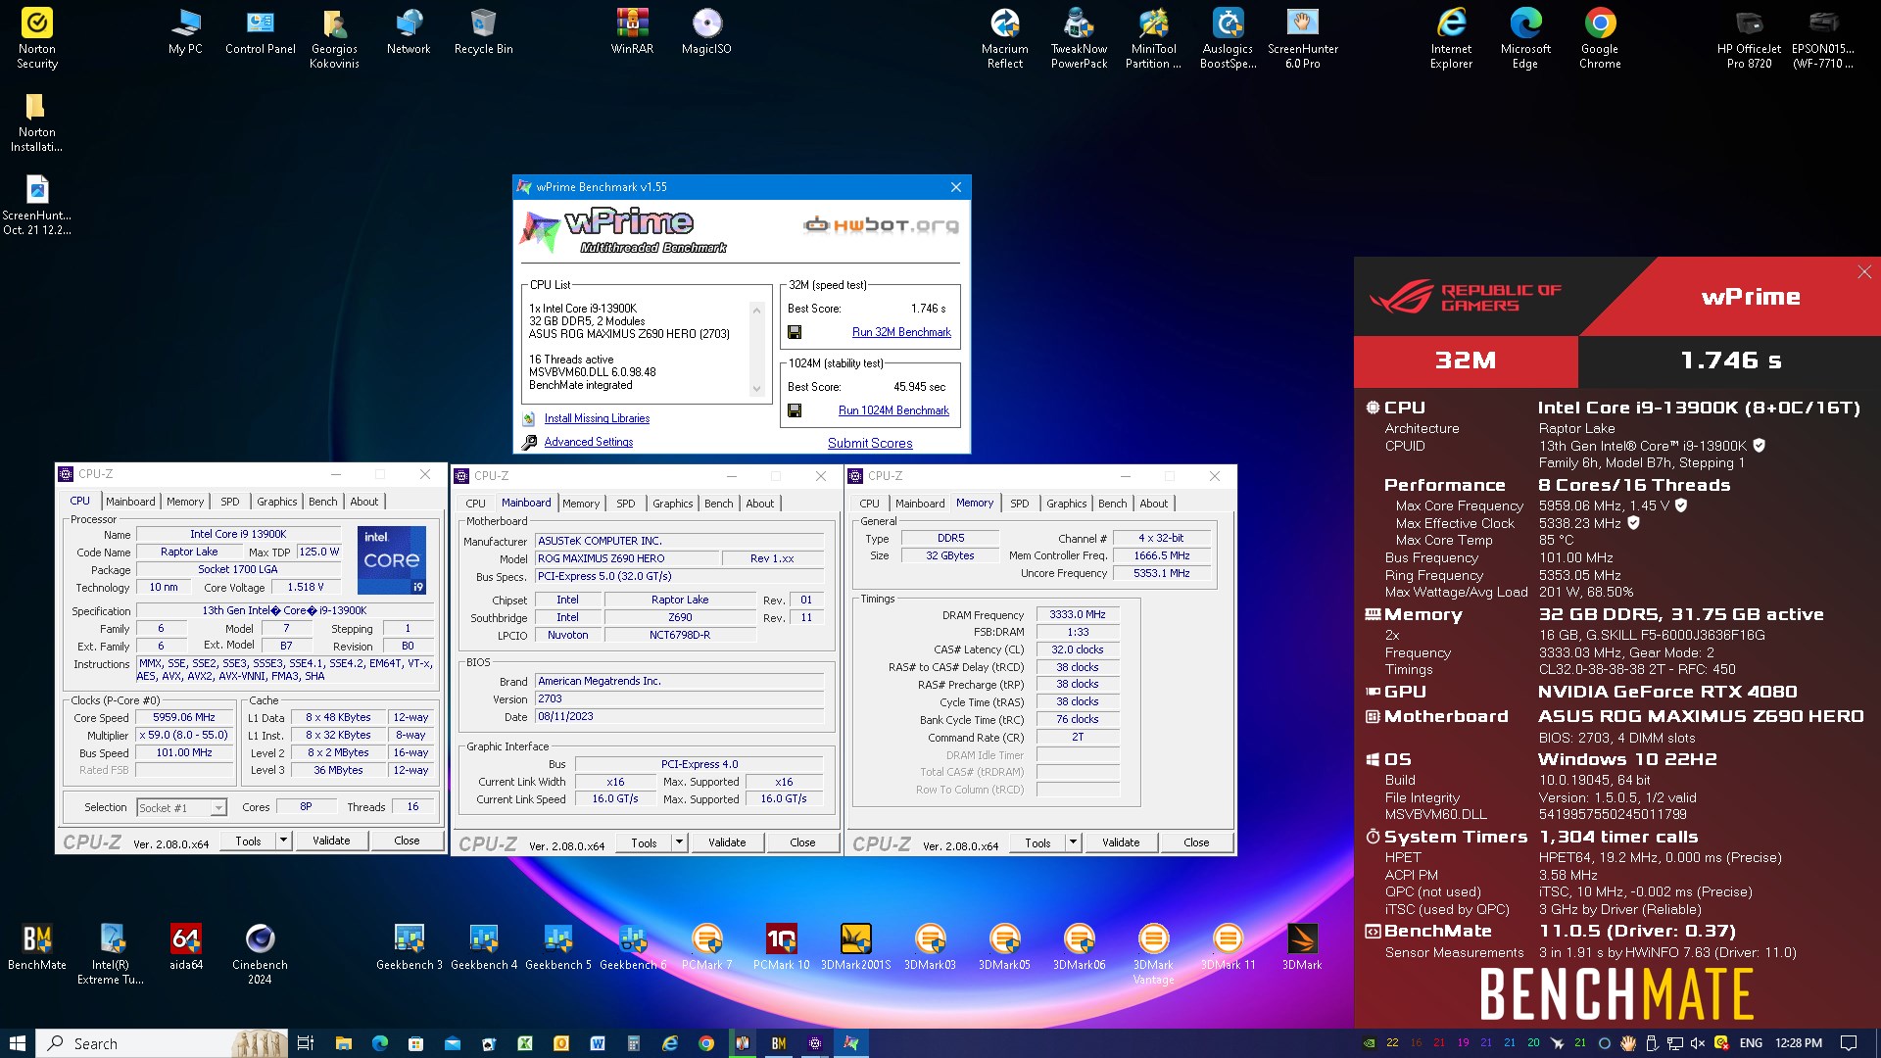Open WinRAR desktop icon
1881x1058 pixels.
632,31
